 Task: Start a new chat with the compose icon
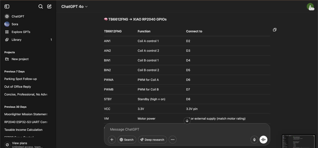(x=49, y=7)
